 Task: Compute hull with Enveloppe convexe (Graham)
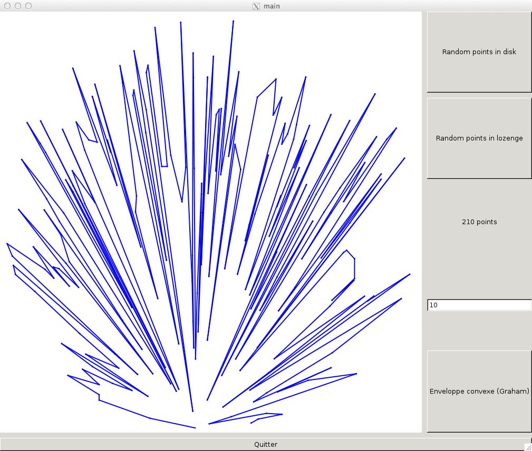click(x=479, y=391)
